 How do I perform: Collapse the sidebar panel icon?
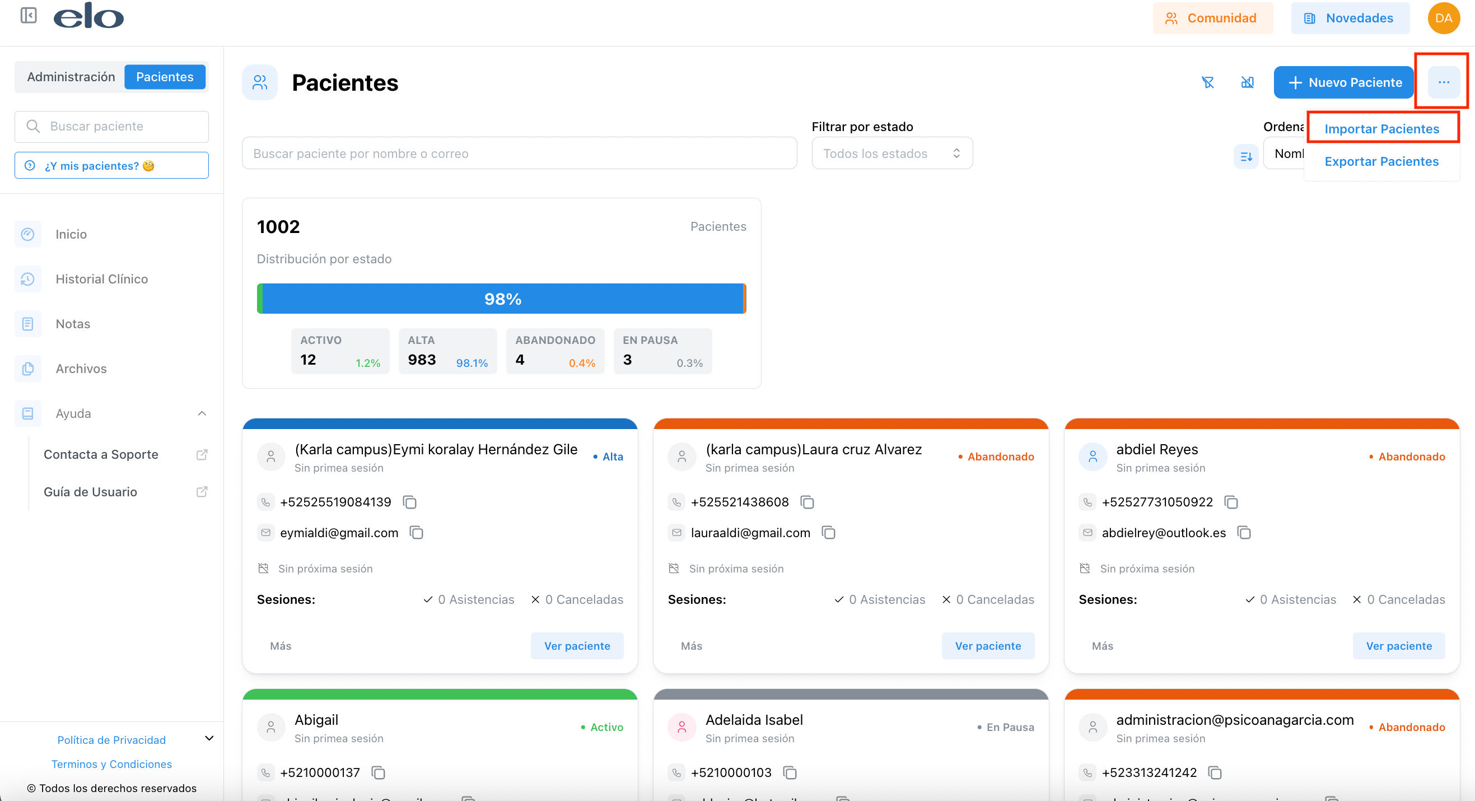(x=29, y=16)
